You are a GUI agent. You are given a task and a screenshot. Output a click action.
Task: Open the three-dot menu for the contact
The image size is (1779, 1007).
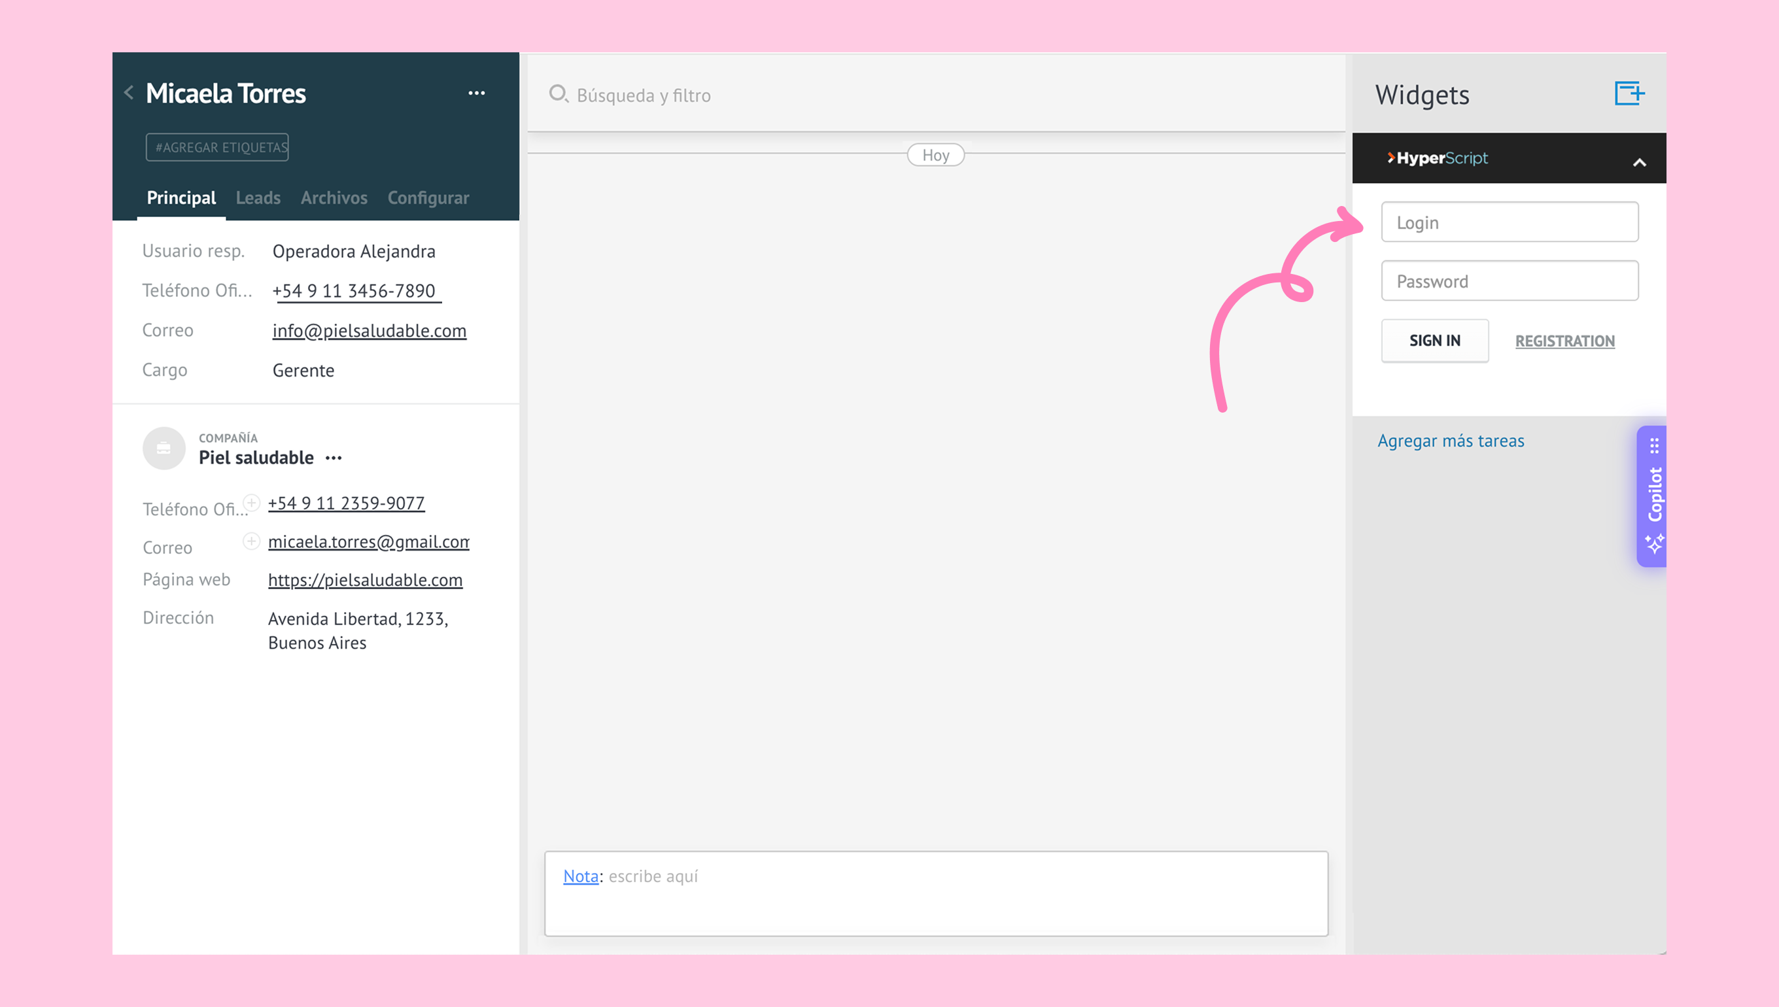[477, 94]
